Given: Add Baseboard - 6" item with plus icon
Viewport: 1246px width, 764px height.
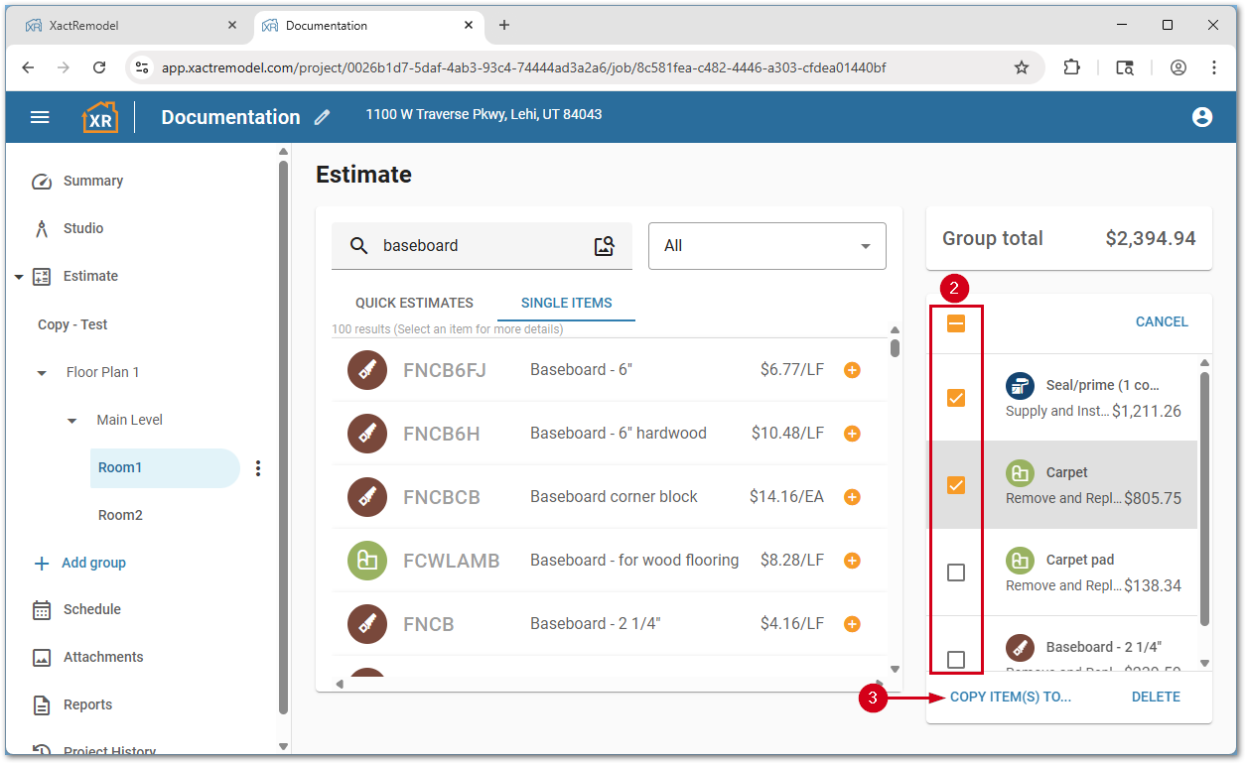Looking at the screenshot, I should point(851,370).
